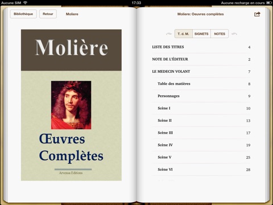Jump to Scène III
This screenshot has height=205, width=273.
click(201, 133)
